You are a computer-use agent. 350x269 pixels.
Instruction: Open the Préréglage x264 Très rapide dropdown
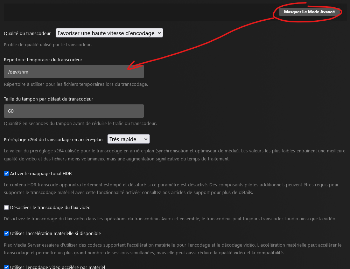(x=128, y=139)
